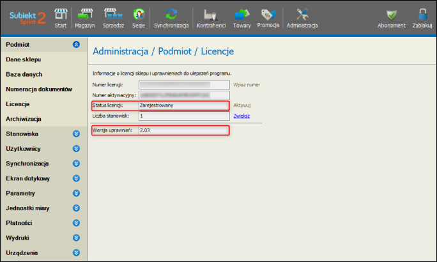
Task: Expand the Płatności sidebar section
Action: click(x=76, y=223)
